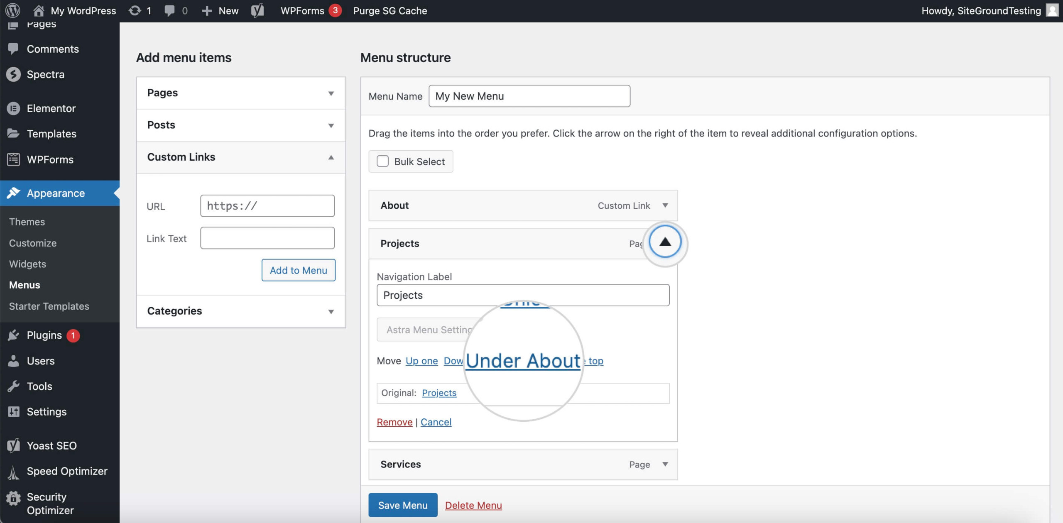Screen dimensions: 1063x523
Task: Click the Security Optimizer sidebar icon
Action: click(13, 498)
